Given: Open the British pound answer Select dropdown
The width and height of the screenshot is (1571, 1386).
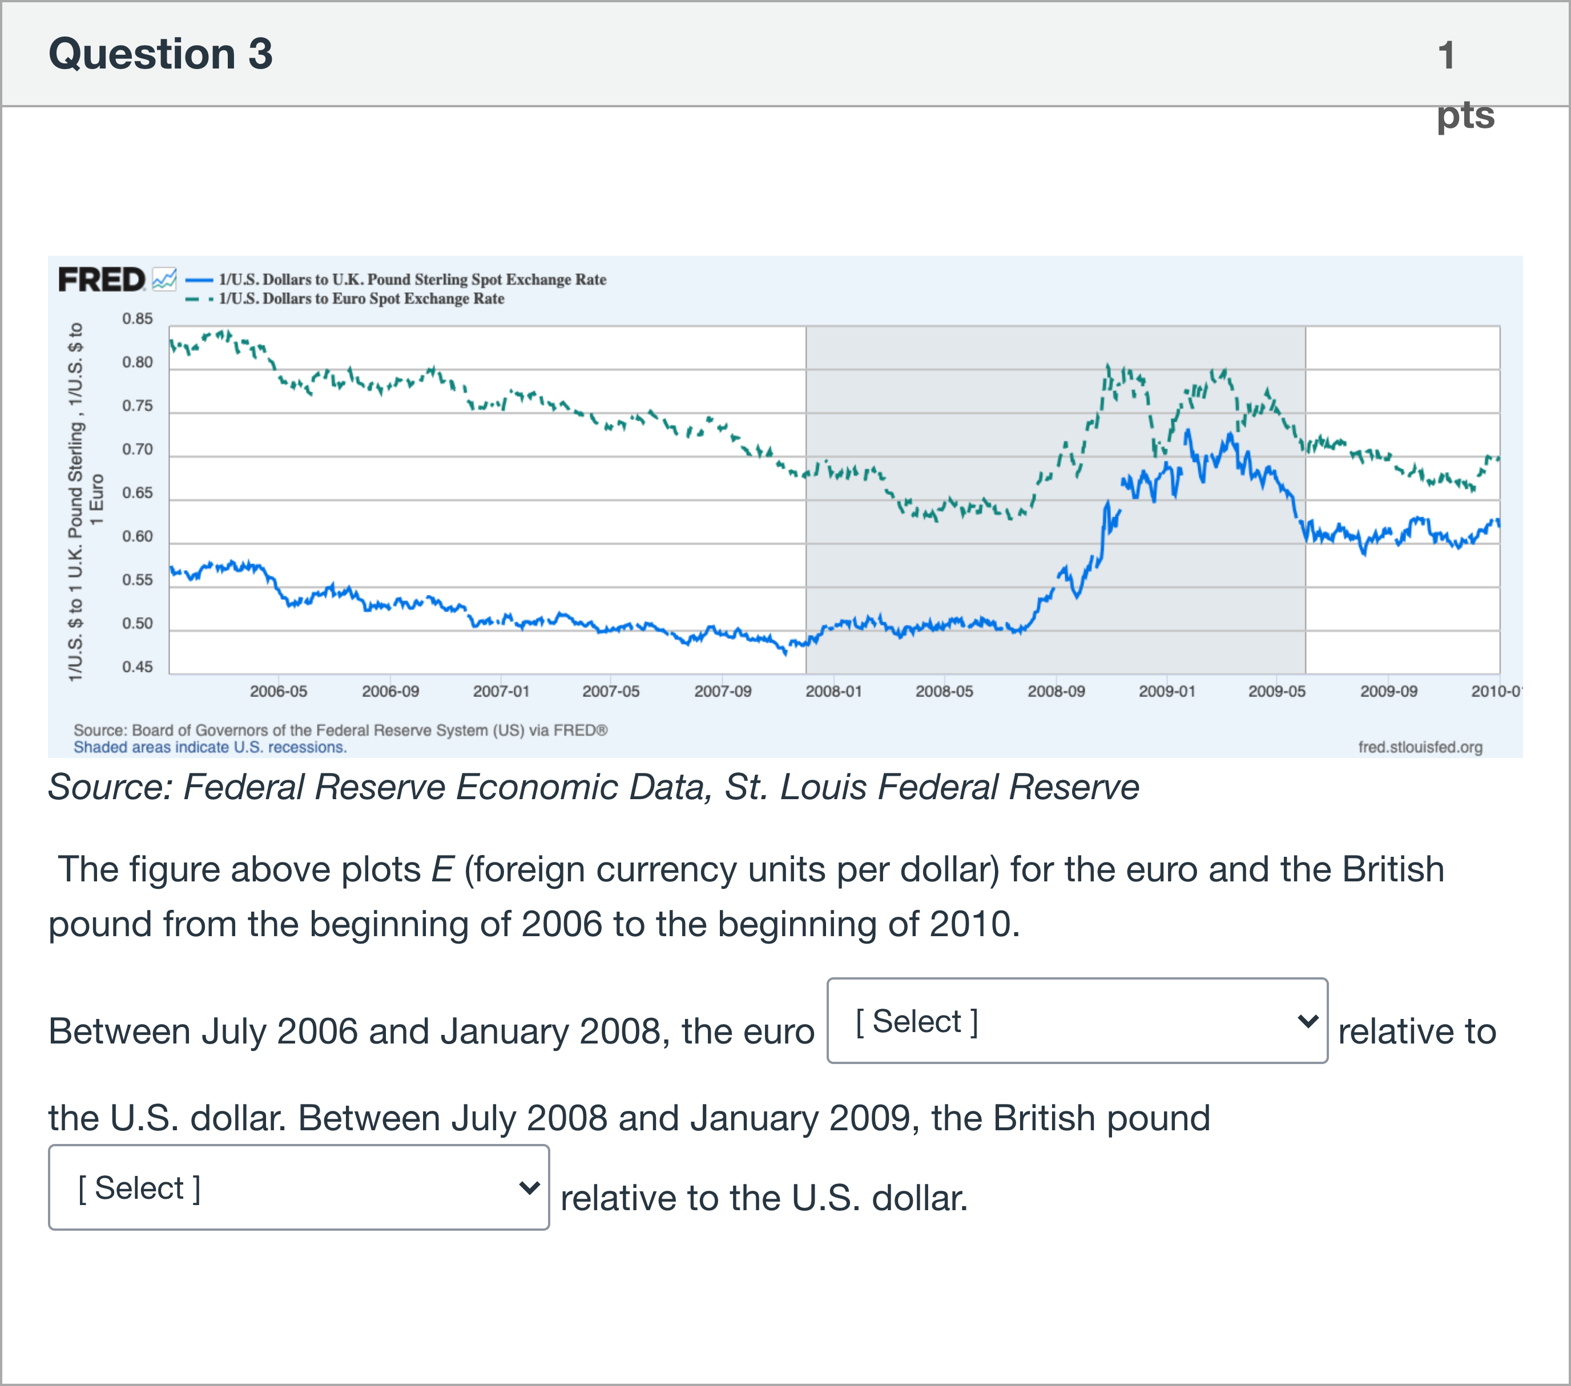Looking at the screenshot, I should point(298,1188).
